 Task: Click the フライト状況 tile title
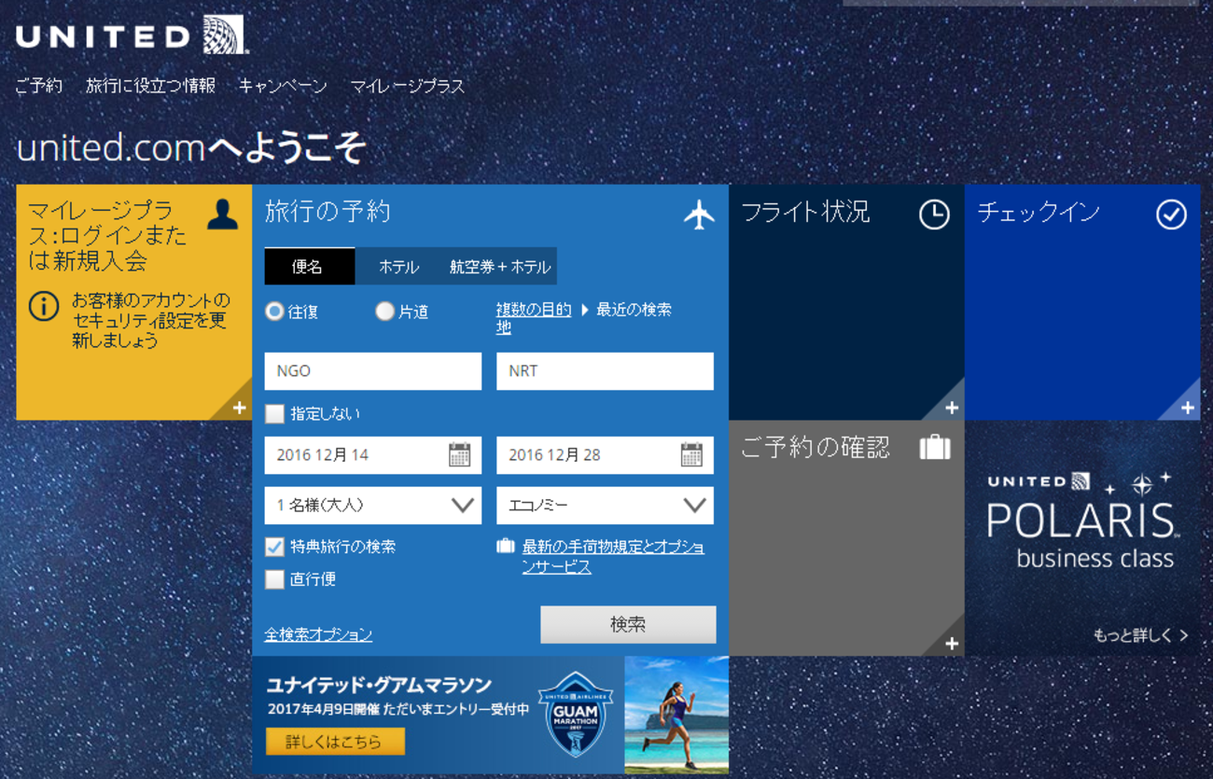[805, 213]
